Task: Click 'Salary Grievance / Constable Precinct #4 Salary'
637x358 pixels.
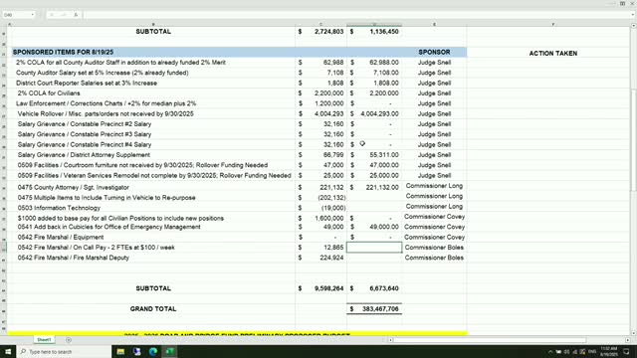Action: tap(85, 144)
